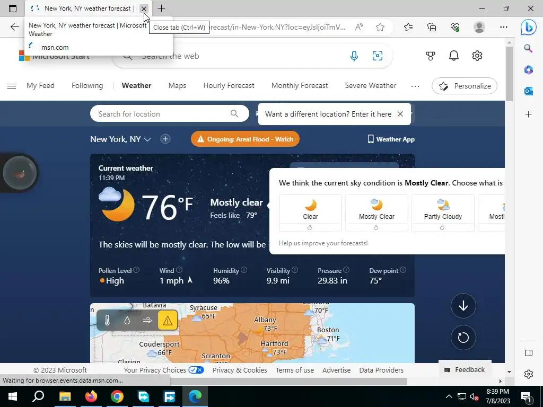Screen dimensions: 543x407
Task: Click the vertical page scrollbar
Action: pos(509,74)
